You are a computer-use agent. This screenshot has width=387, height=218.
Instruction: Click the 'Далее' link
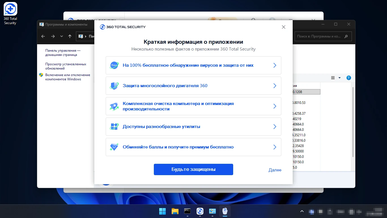[275, 170]
